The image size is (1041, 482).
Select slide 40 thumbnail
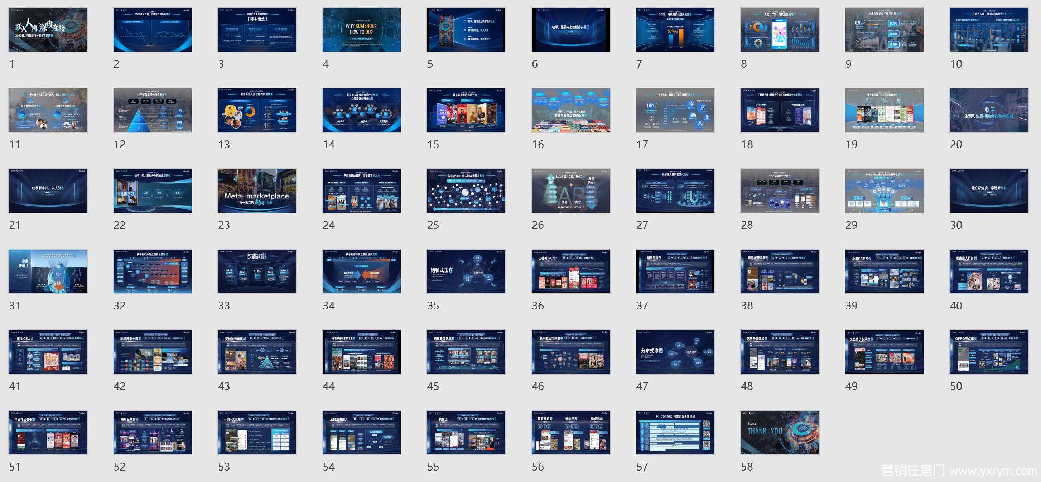pyautogui.click(x=989, y=271)
